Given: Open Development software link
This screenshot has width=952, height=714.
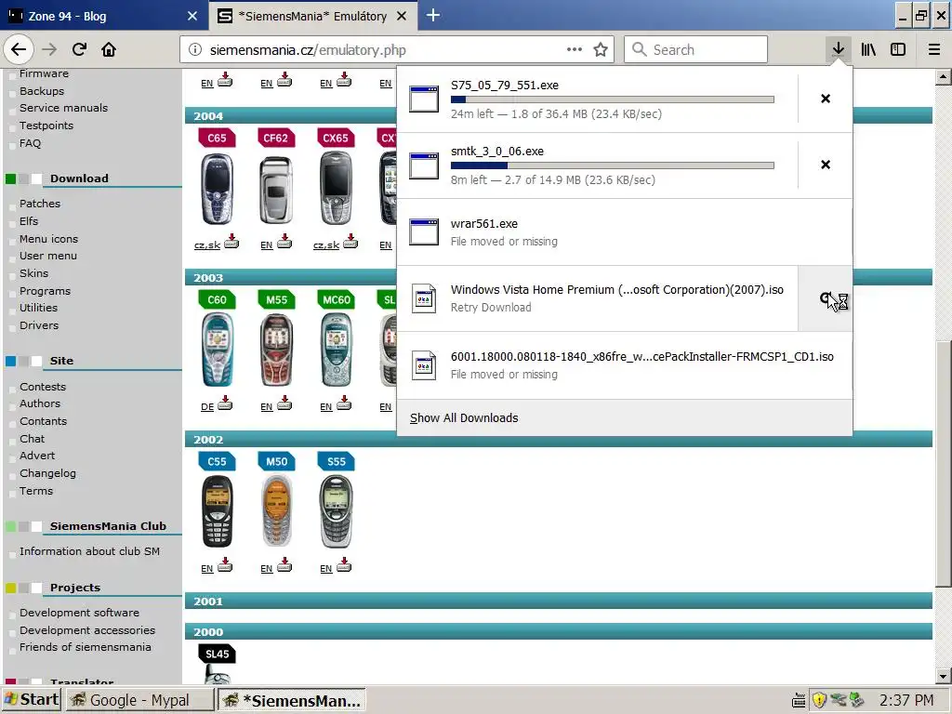Looking at the screenshot, I should coord(80,613).
